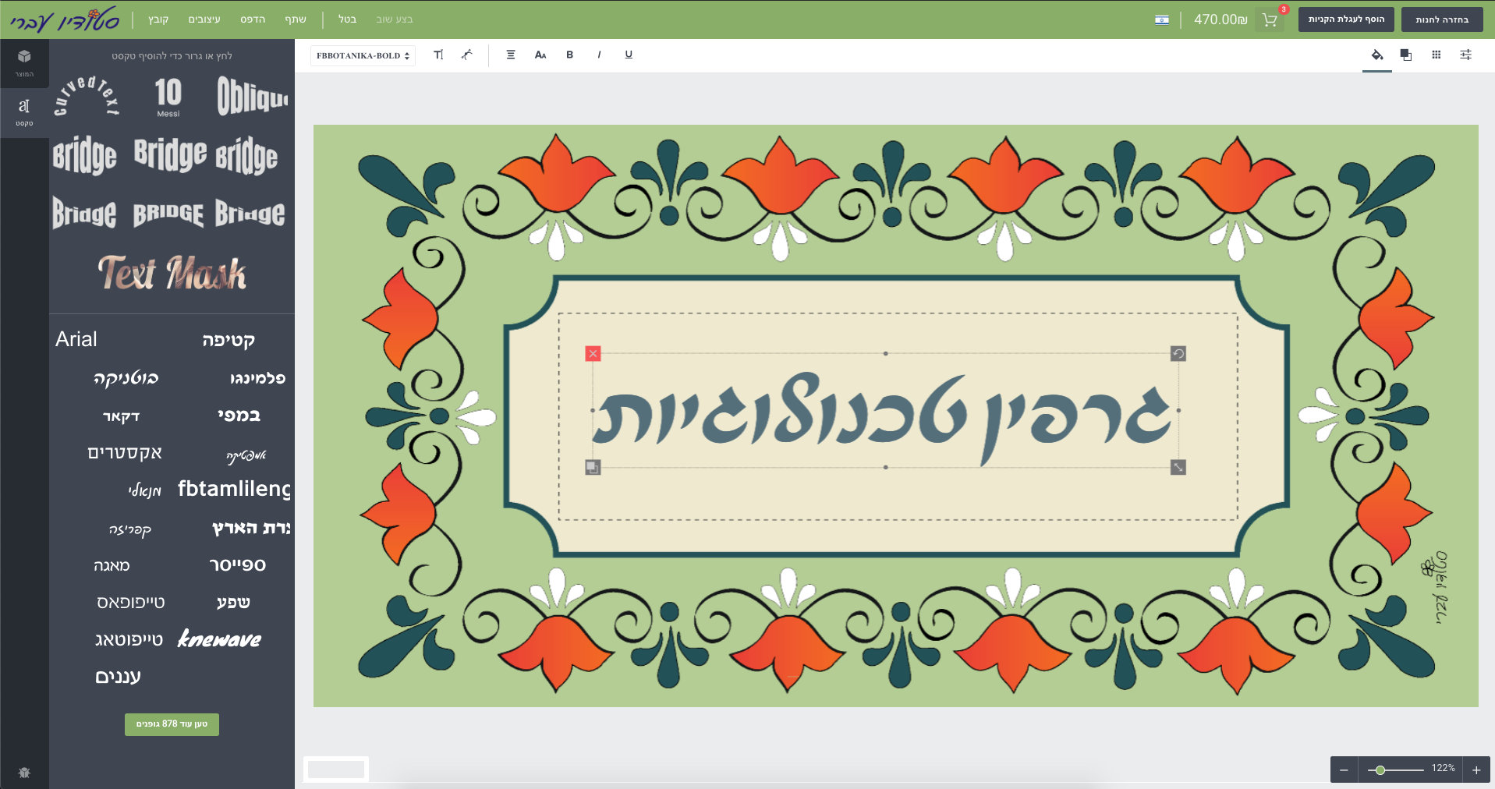Open the font dropdown FBBOTANIKA-BOLD

[363, 55]
